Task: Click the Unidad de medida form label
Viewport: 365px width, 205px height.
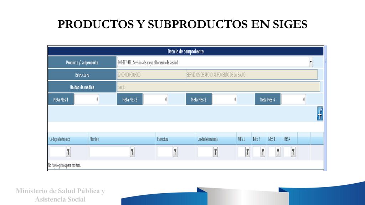Action: tap(82, 87)
